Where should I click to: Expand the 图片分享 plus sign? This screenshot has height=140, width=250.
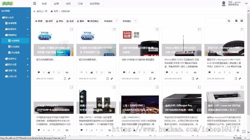[x=27, y=65]
